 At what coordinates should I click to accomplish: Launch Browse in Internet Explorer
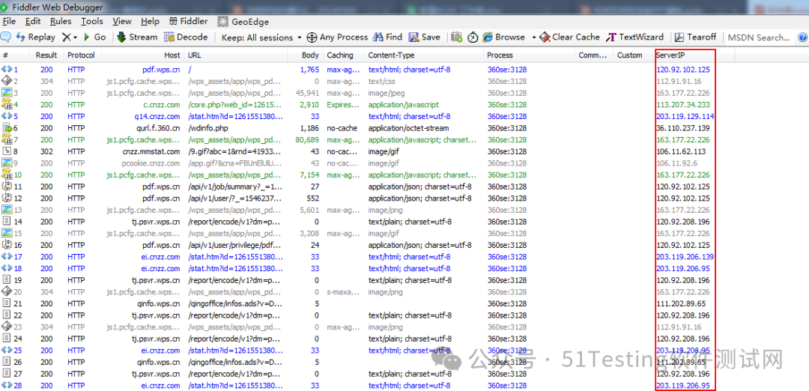(x=504, y=37)
